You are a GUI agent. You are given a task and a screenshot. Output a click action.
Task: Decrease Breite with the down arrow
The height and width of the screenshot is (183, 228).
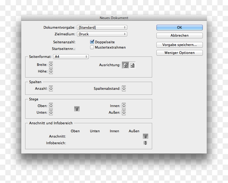(51, 66)
